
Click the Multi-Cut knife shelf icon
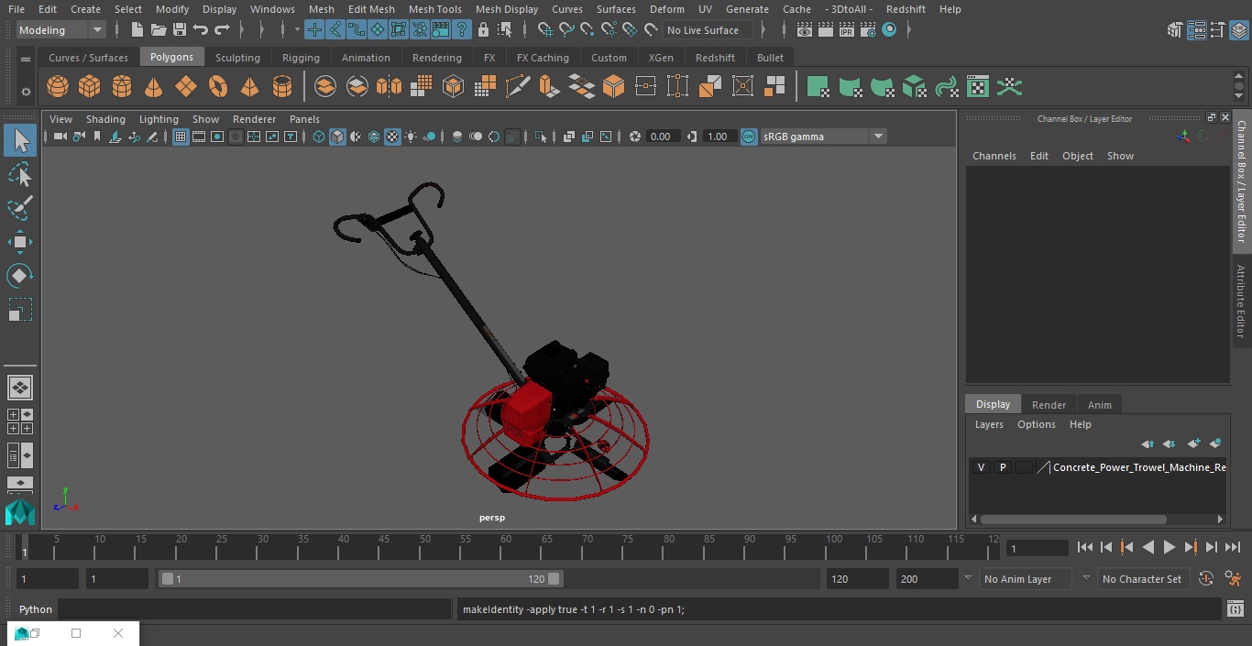[518, 87]
